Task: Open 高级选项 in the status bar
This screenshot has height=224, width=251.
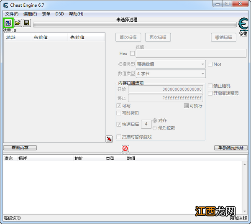Action: [x=12, y=218]
